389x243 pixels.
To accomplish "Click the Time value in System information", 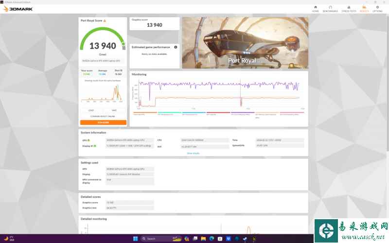I will (280, 140).
